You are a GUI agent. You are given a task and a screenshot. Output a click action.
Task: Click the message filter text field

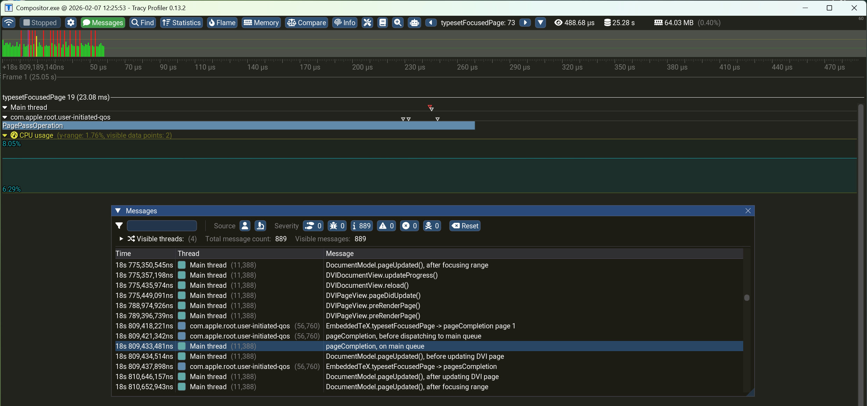[162, 226]
